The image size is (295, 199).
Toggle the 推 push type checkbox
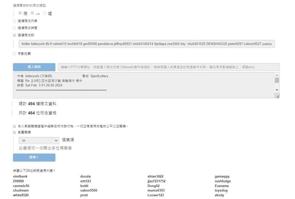point(20,13)
